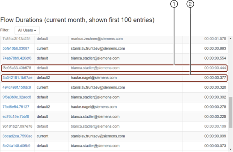Click bianca.stadler email in 74ab78b9.420df8 row
The image size is (233, 152).
coord(95,58)
